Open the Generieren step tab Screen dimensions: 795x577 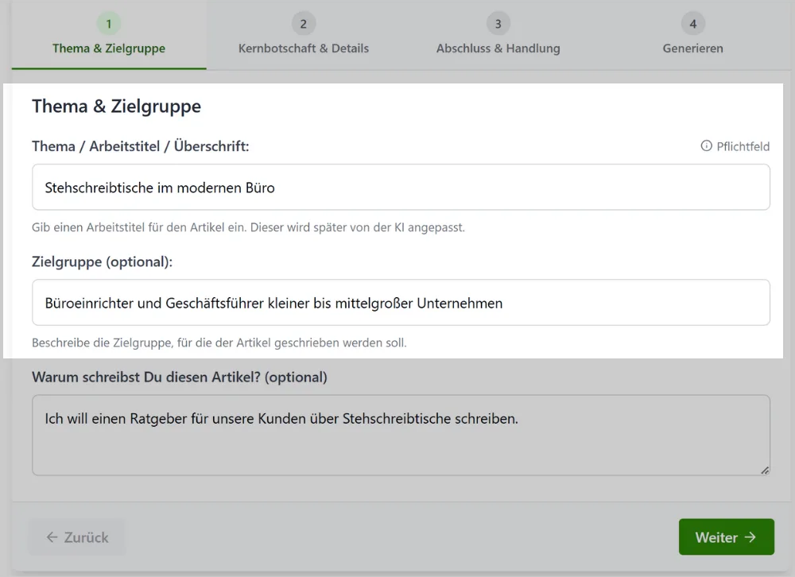692,35
